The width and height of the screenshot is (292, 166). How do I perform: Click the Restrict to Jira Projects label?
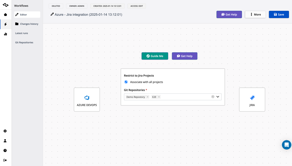coord(139,76)
